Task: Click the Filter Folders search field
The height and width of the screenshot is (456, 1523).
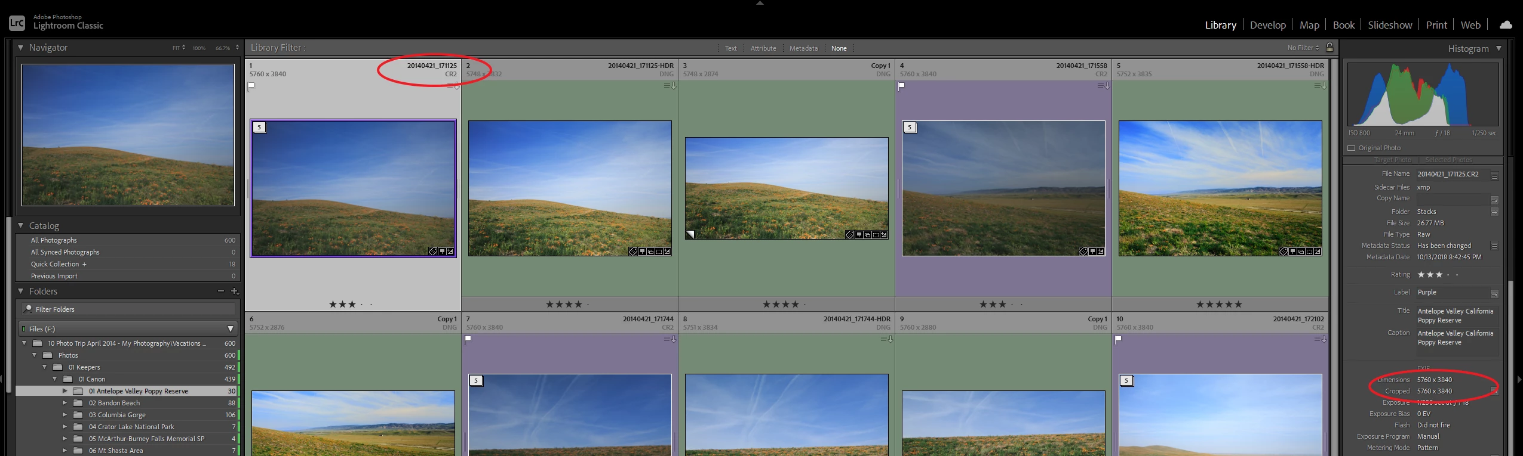Action: click(x=128, y=309)
